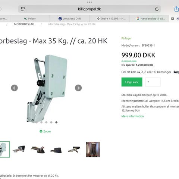The image size is (179, 179).
Task: Click the Læg i kurv button
Action: (x=132, y=82)
